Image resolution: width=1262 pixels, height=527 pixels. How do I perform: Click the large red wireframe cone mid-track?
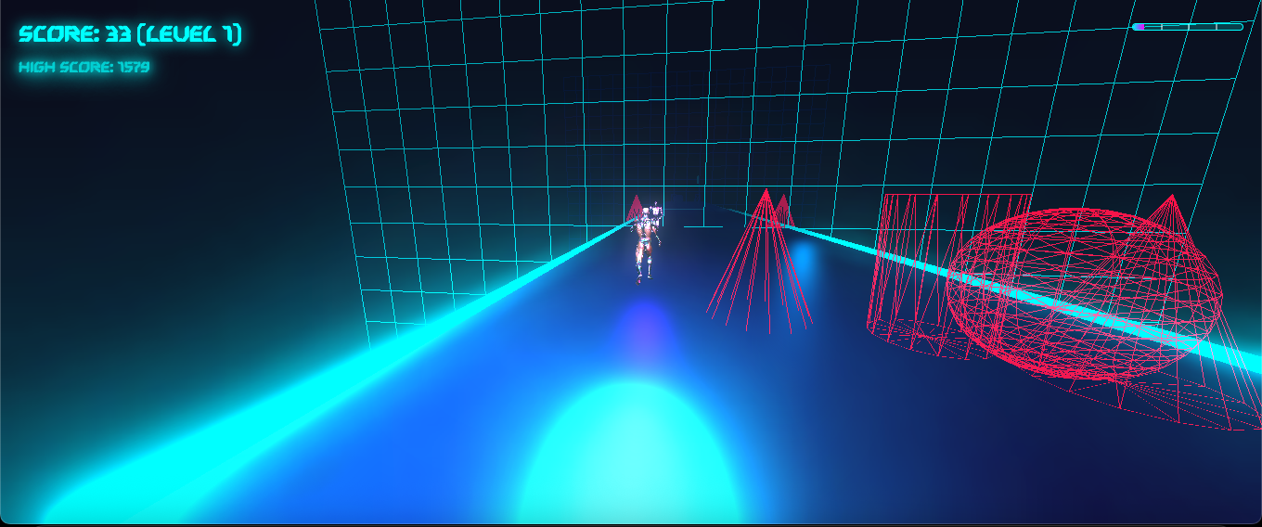[762, 269]
